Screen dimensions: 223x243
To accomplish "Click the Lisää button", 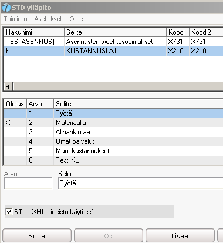I will click(x=180, y=236).
